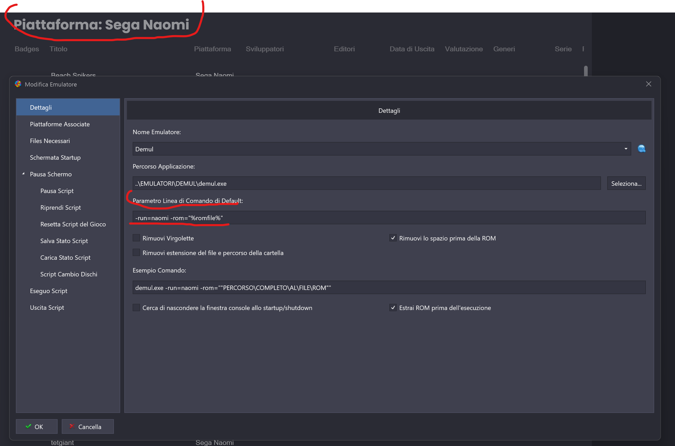Open Carica Stato Script page

tap(68, 257)
